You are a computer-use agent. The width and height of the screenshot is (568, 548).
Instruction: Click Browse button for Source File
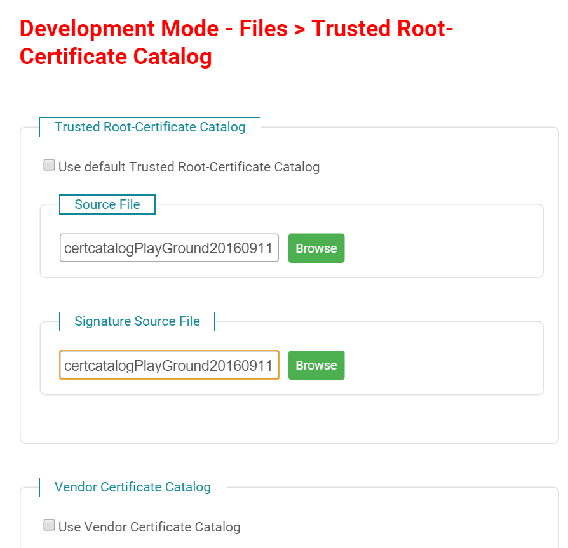tap(316, 248)
